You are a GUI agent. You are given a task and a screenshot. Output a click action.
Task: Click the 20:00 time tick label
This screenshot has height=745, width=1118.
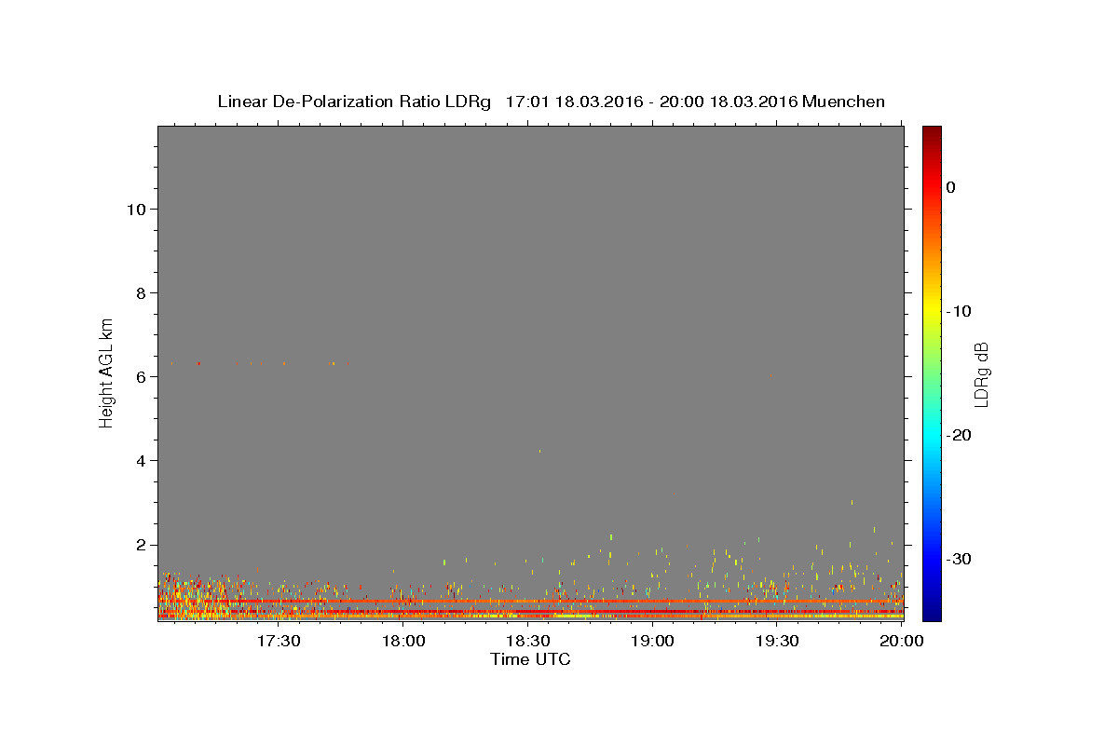click(903, 641)
